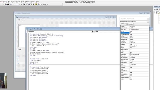Viewport: 160px width, 90px height.
Task: Select the MousePointer property row
Action: pos(134,57)
